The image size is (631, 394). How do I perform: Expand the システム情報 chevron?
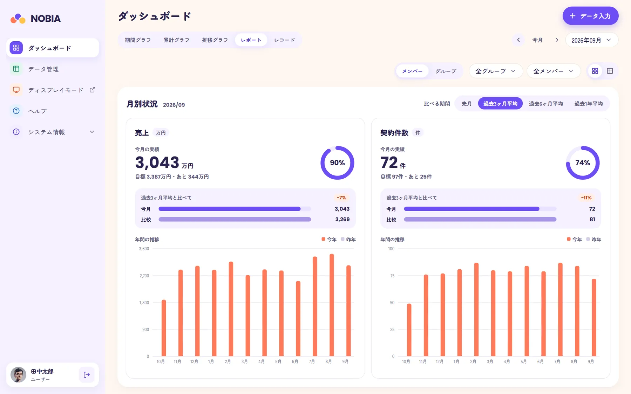[92, 132]
